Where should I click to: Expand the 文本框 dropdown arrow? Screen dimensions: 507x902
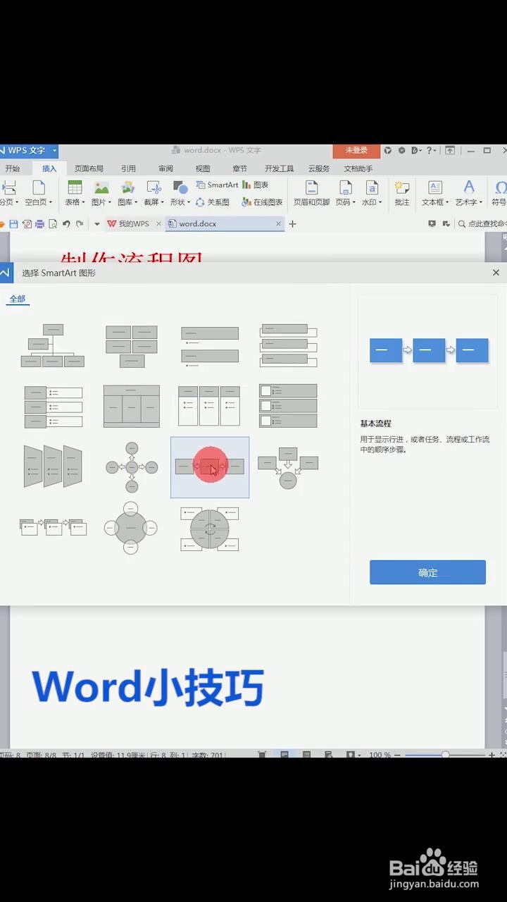coord(447,203)
